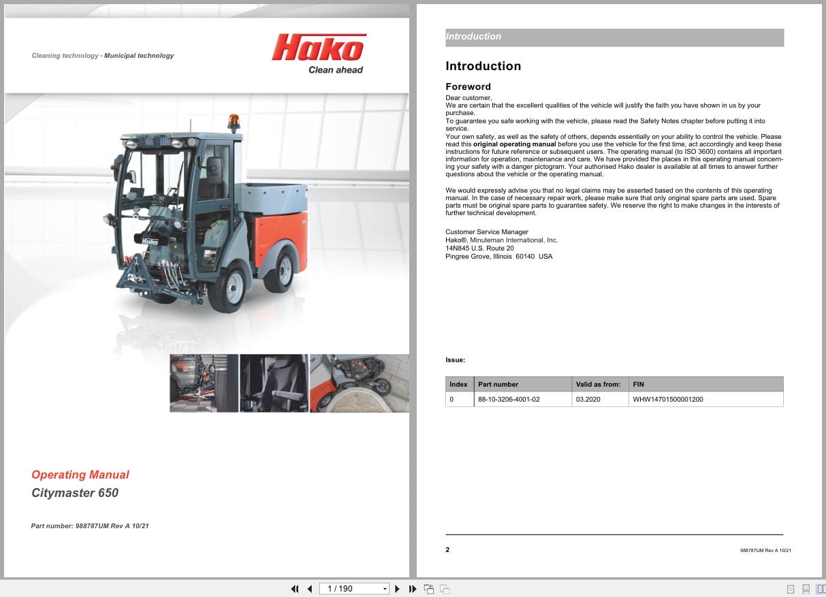Click the part number 988787UM Rev A text
Image resolution: width=826 pixels, height=597 pixels.
(x=90, y=526)
